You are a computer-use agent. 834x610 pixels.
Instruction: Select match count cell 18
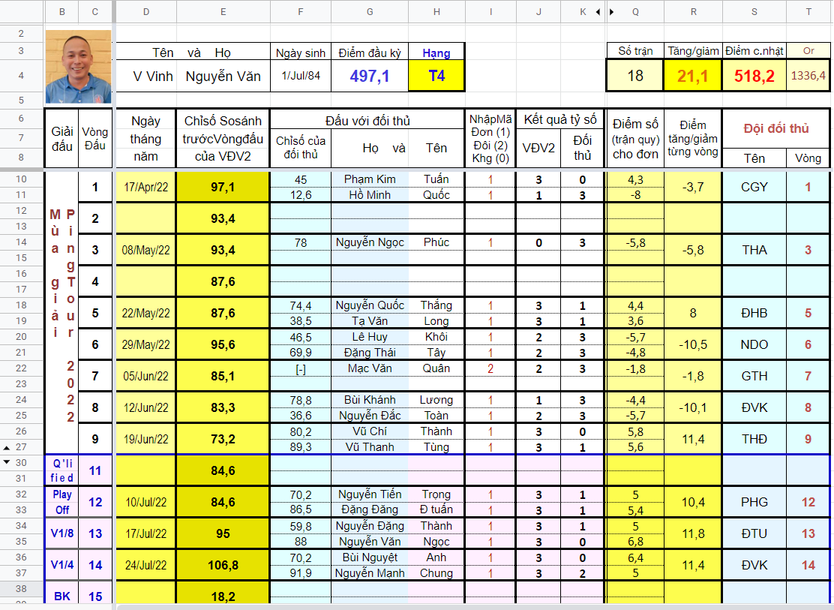pos(635,76)
